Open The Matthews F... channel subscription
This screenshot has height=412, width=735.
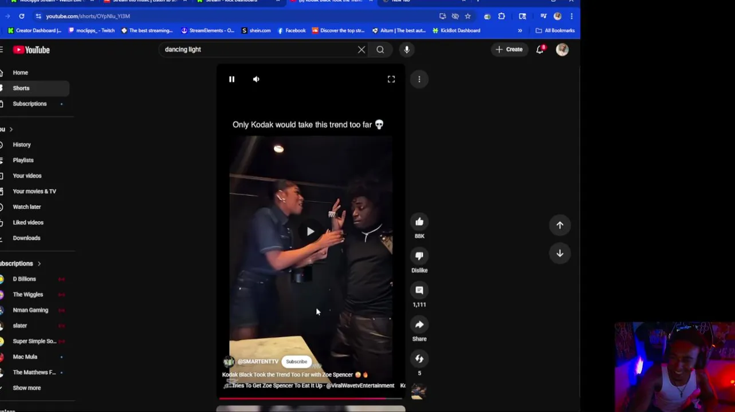34,373
